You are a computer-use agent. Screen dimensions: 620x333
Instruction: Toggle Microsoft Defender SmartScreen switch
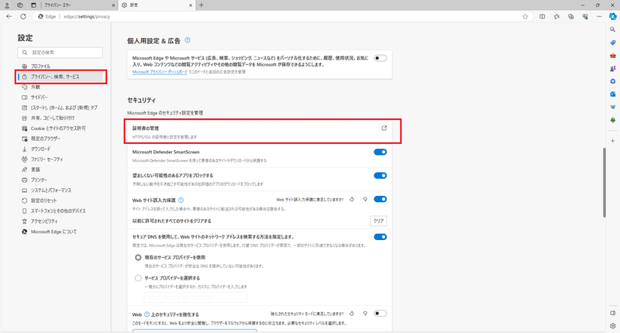coord(380,152)
